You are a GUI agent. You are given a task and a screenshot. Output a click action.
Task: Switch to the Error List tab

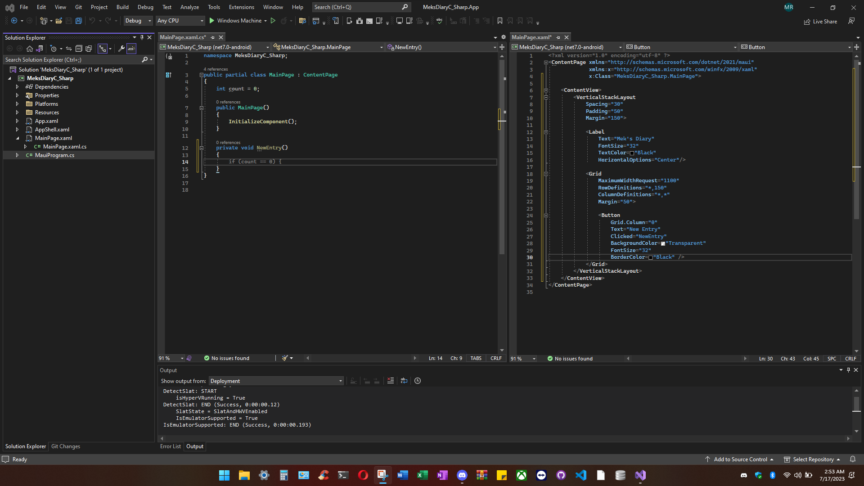170,446
